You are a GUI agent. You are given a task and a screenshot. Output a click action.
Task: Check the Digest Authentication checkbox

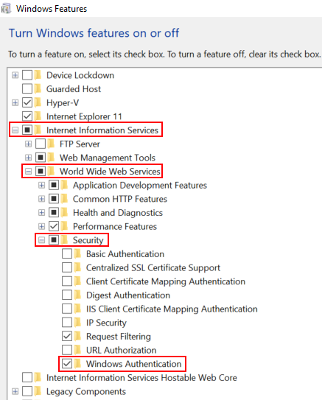pyautogui.click(x=67, y=295)
